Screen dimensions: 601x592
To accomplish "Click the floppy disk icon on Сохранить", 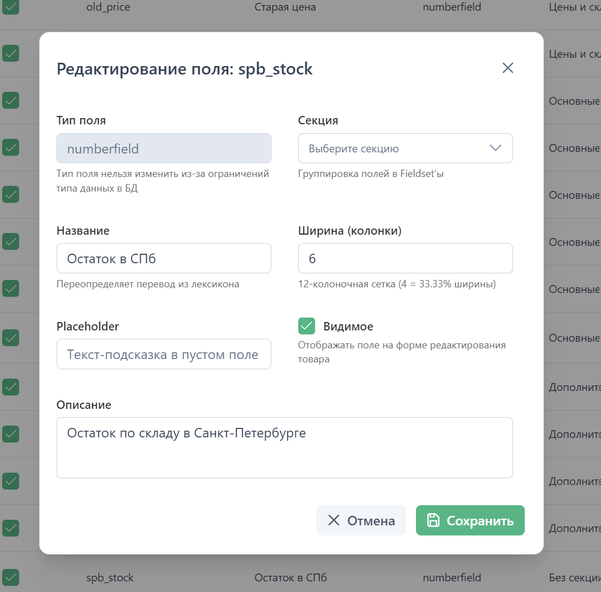I will tap(433, 520).
